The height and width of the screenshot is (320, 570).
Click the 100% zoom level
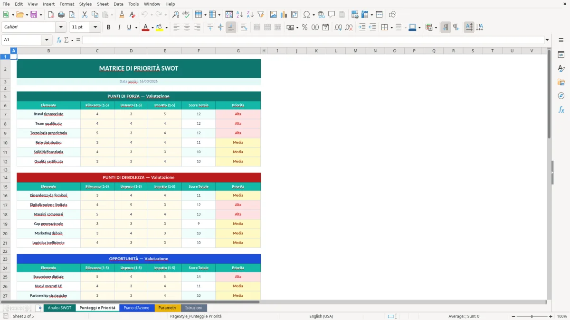(x=562, y=316)
